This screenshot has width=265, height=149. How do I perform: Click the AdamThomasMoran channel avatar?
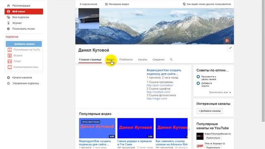coord(200,136)
